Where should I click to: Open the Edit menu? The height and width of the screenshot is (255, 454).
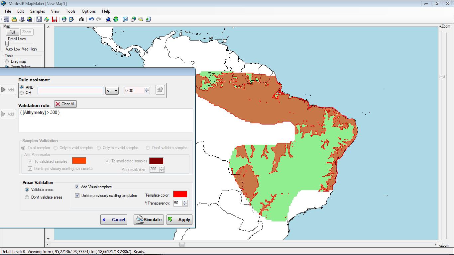(x=21, y=11)
